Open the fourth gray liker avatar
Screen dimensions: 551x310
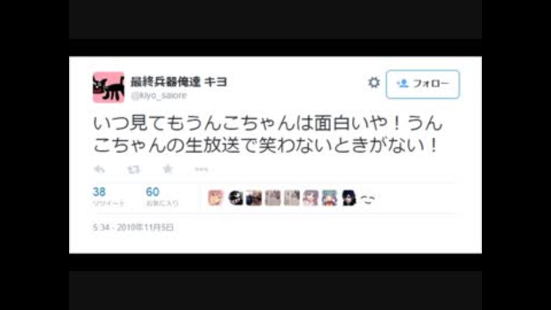[x=273, y=198]
